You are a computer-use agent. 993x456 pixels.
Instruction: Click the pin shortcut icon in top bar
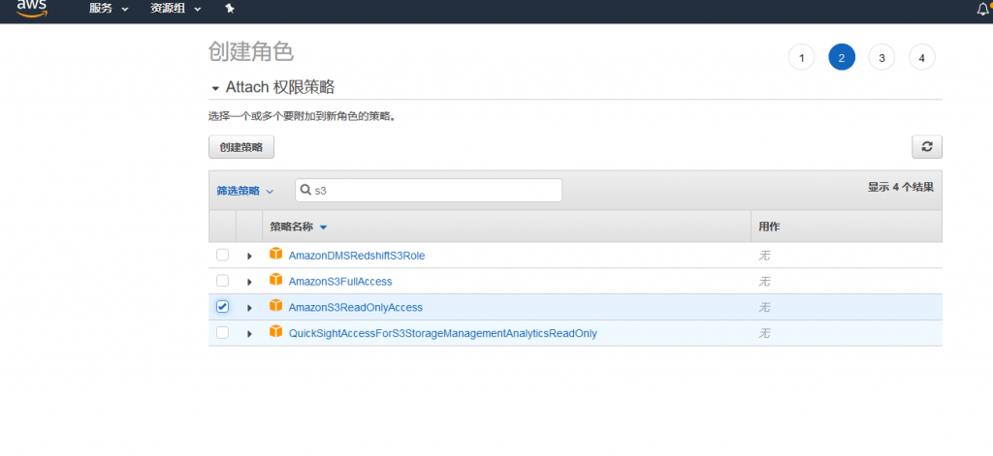click(x=230, y=9)
